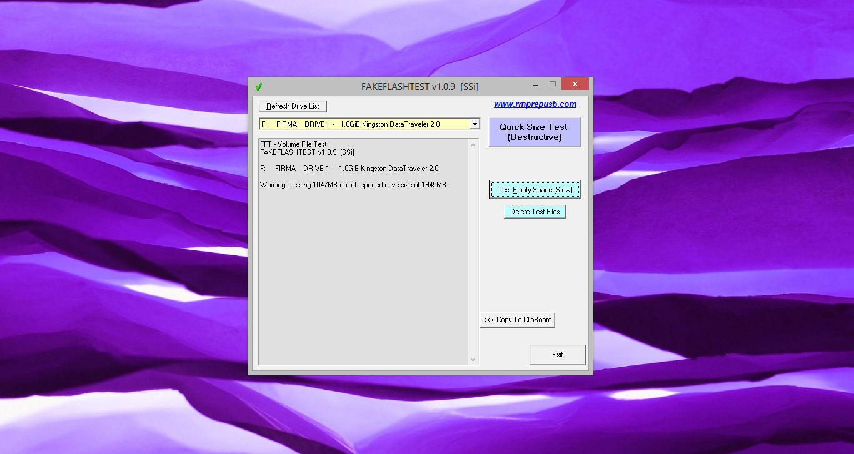
Task: Run Test Empty Space (Slow)
Action: pyautogui.click(x=535, y=190)
